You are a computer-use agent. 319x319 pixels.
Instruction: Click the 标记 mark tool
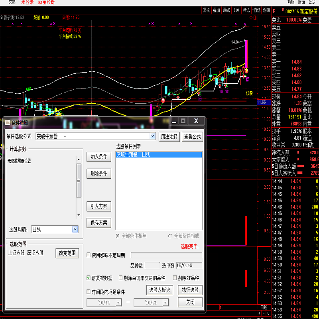click(x=246, y=10)
